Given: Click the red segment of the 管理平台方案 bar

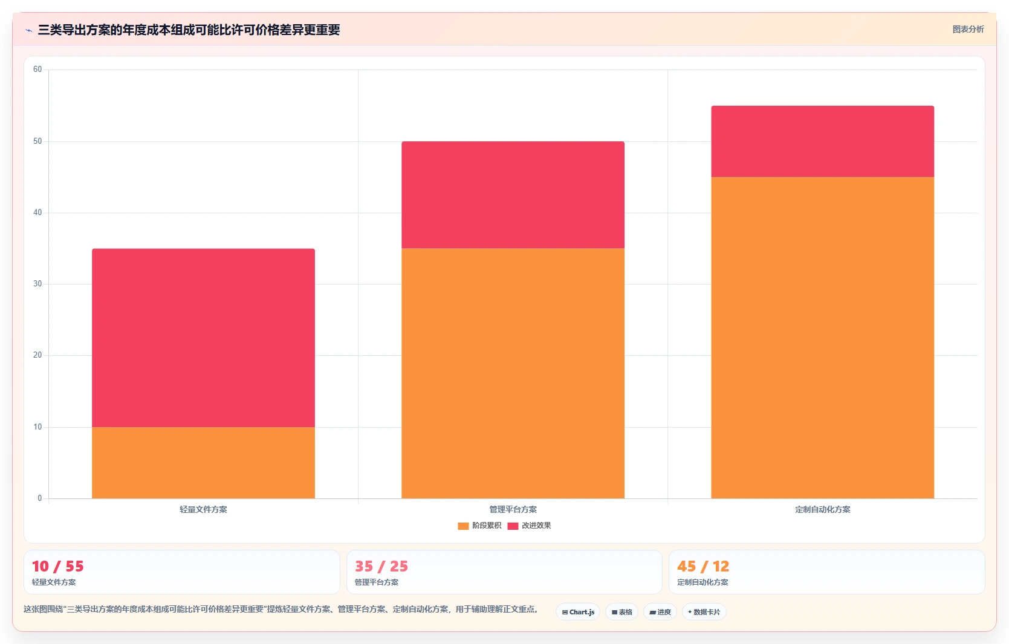Looking at the screenshot, I should pyautogui.click(x=513, y=195).
